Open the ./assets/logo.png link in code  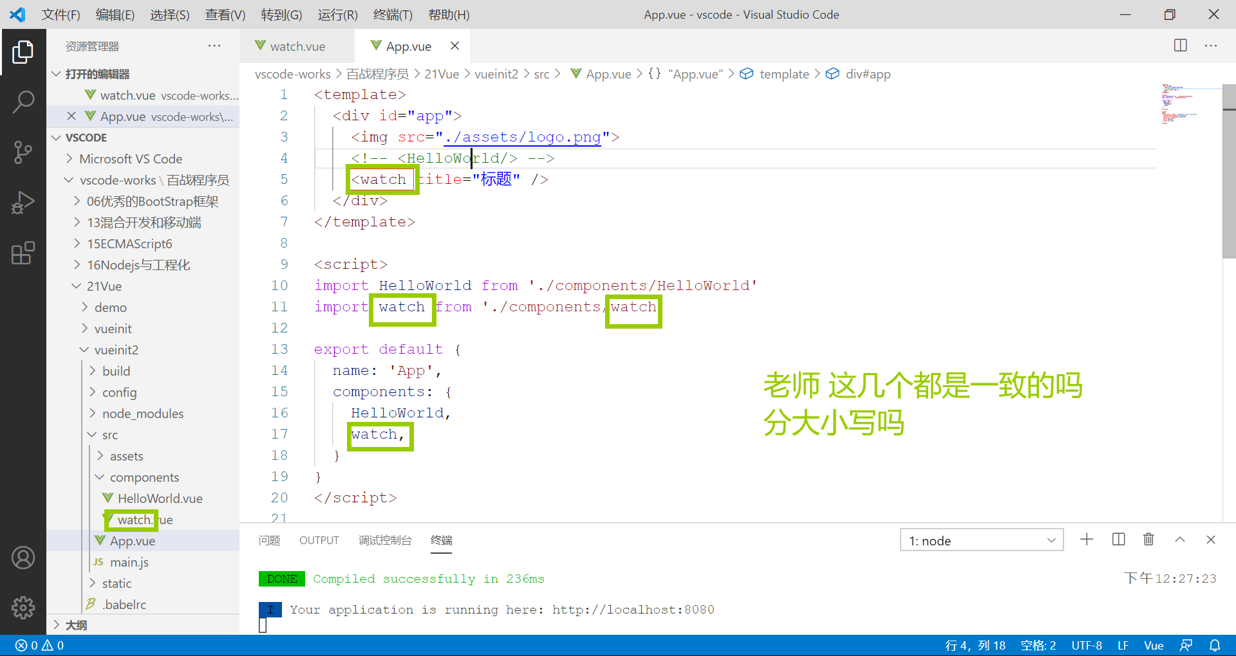coord(522,137)
